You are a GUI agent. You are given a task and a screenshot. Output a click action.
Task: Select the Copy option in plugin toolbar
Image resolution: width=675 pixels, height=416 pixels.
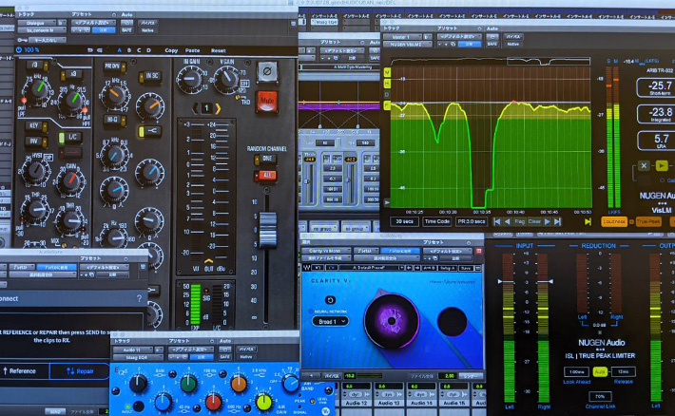[171, 50]
